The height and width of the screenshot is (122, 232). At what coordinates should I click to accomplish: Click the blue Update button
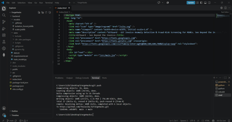pyautogui.click(x=191, y=3)
